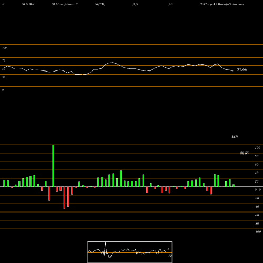Click the MR axis label '-40'
Screen dimensions: 263x263
pyautogui.click(x=257, y=207)
